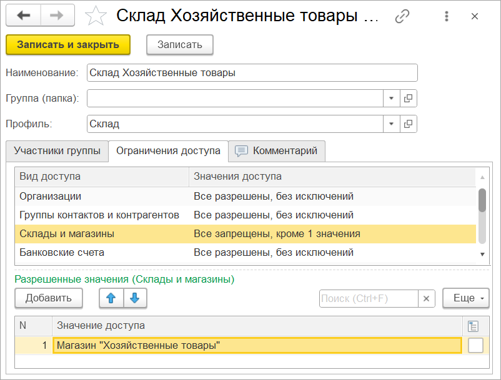The image size is (501, 380).
Task: Toggle checkbox in the Магазин "Хозяйственные товары" row
Action: (475, 345)
